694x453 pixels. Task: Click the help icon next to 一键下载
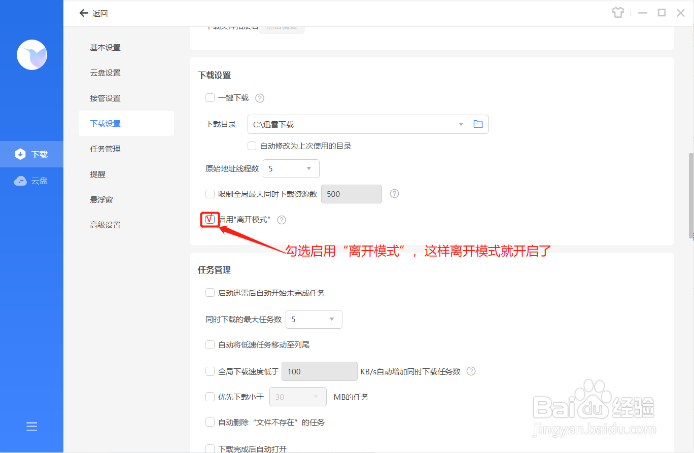(259, 97)
